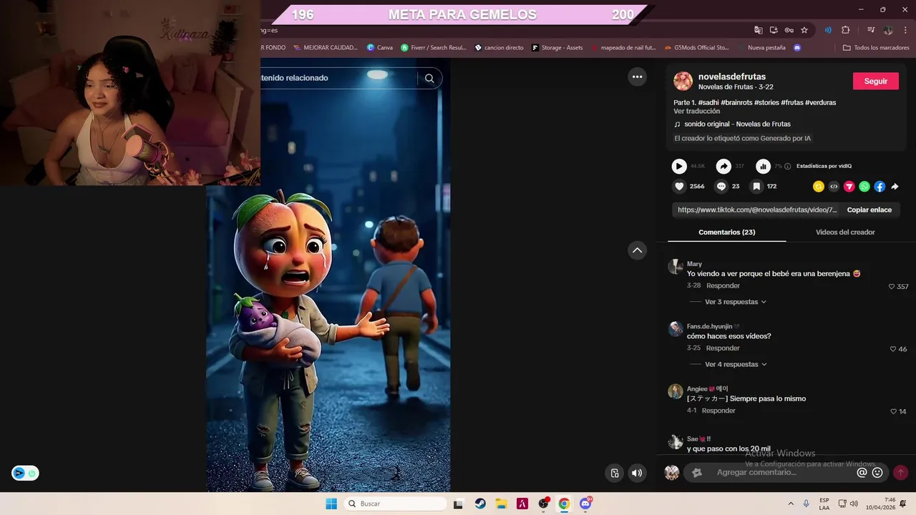Switch to 'Videos del creador' tab
Screen dimensions: 916x515
pos(845,232)
